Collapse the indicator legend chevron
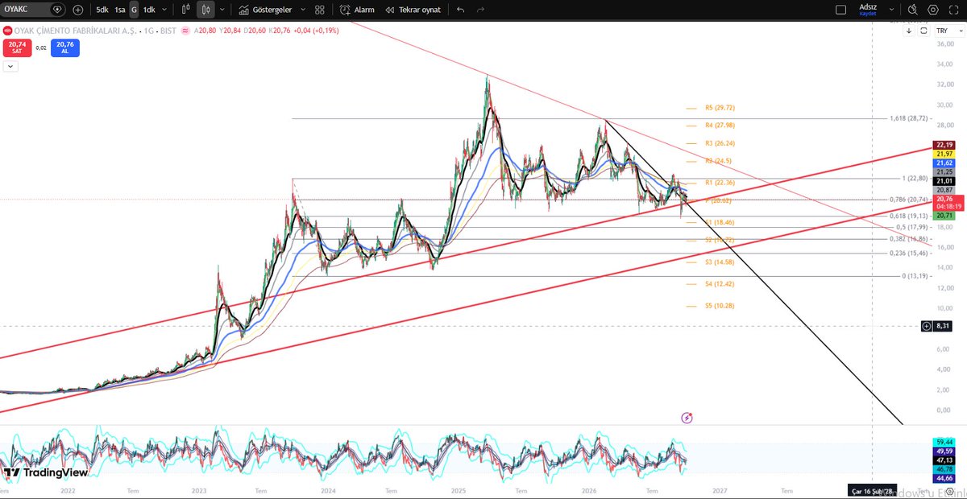The width and height of the screenshot is (967, 499). 10,66
